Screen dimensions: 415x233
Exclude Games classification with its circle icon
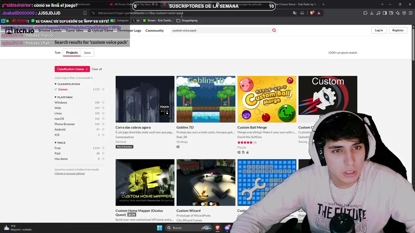click(x=103, y=89)
